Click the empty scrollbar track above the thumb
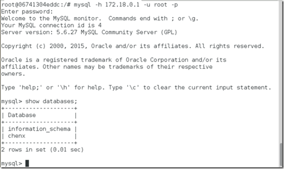 coord(281,72)
